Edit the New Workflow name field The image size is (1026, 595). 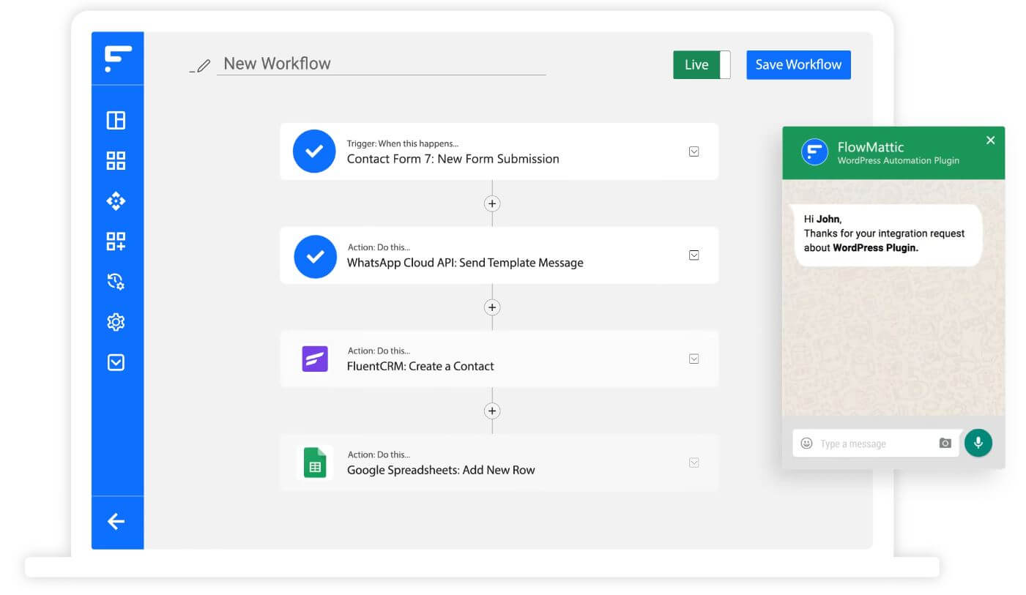click(x=381, y=64)
